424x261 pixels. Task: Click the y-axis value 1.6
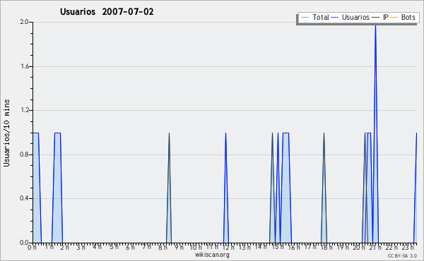25,66
